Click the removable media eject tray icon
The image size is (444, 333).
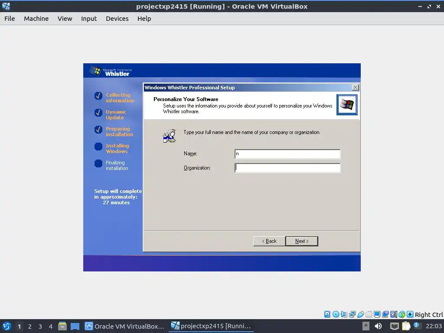(366, 326)
